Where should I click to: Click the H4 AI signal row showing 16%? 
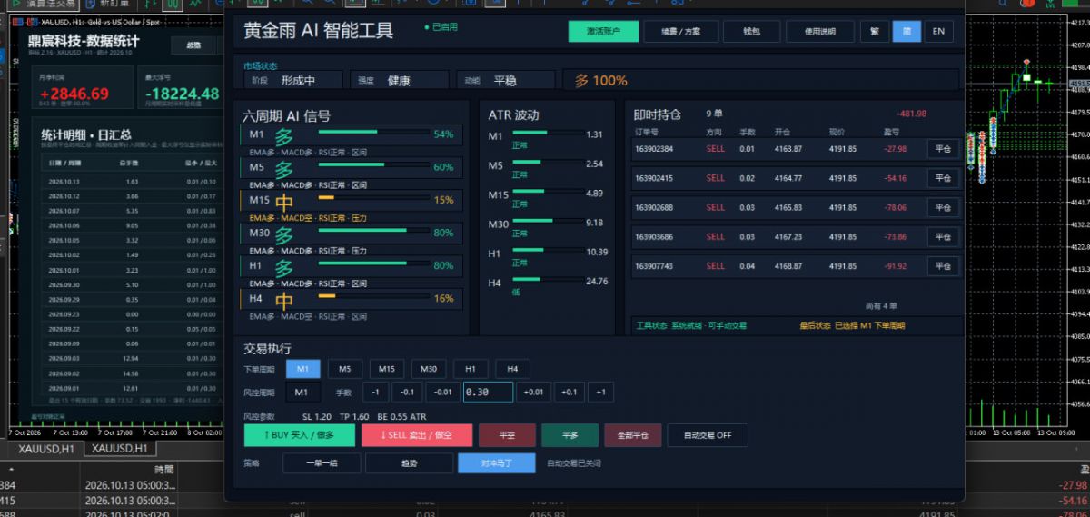click(352, 299)
